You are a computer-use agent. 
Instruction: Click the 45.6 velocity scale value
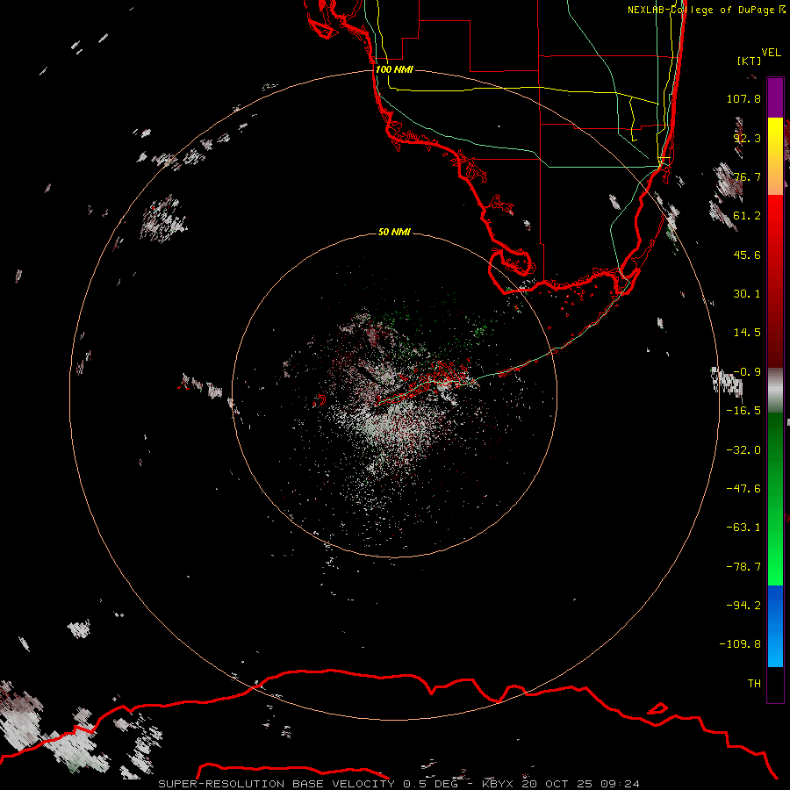point(747,255)
